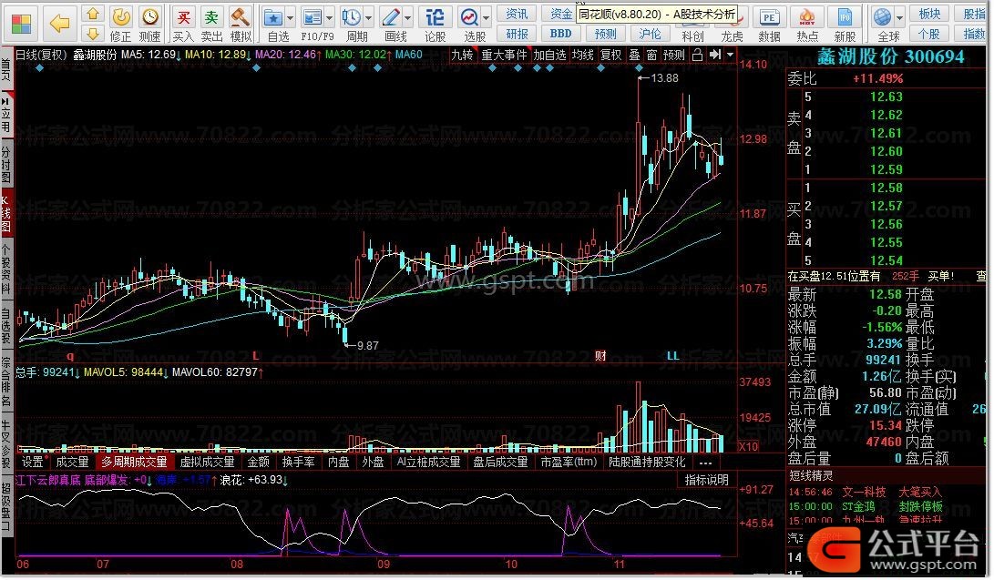Open 指标说明 indicator description
Image resolution: width=994 pixels, height=580 pixels.
pos(707,480)
